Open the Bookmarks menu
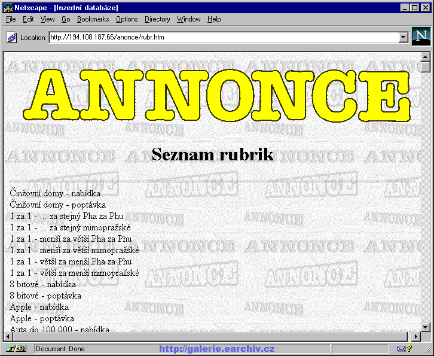 (93, 19)
